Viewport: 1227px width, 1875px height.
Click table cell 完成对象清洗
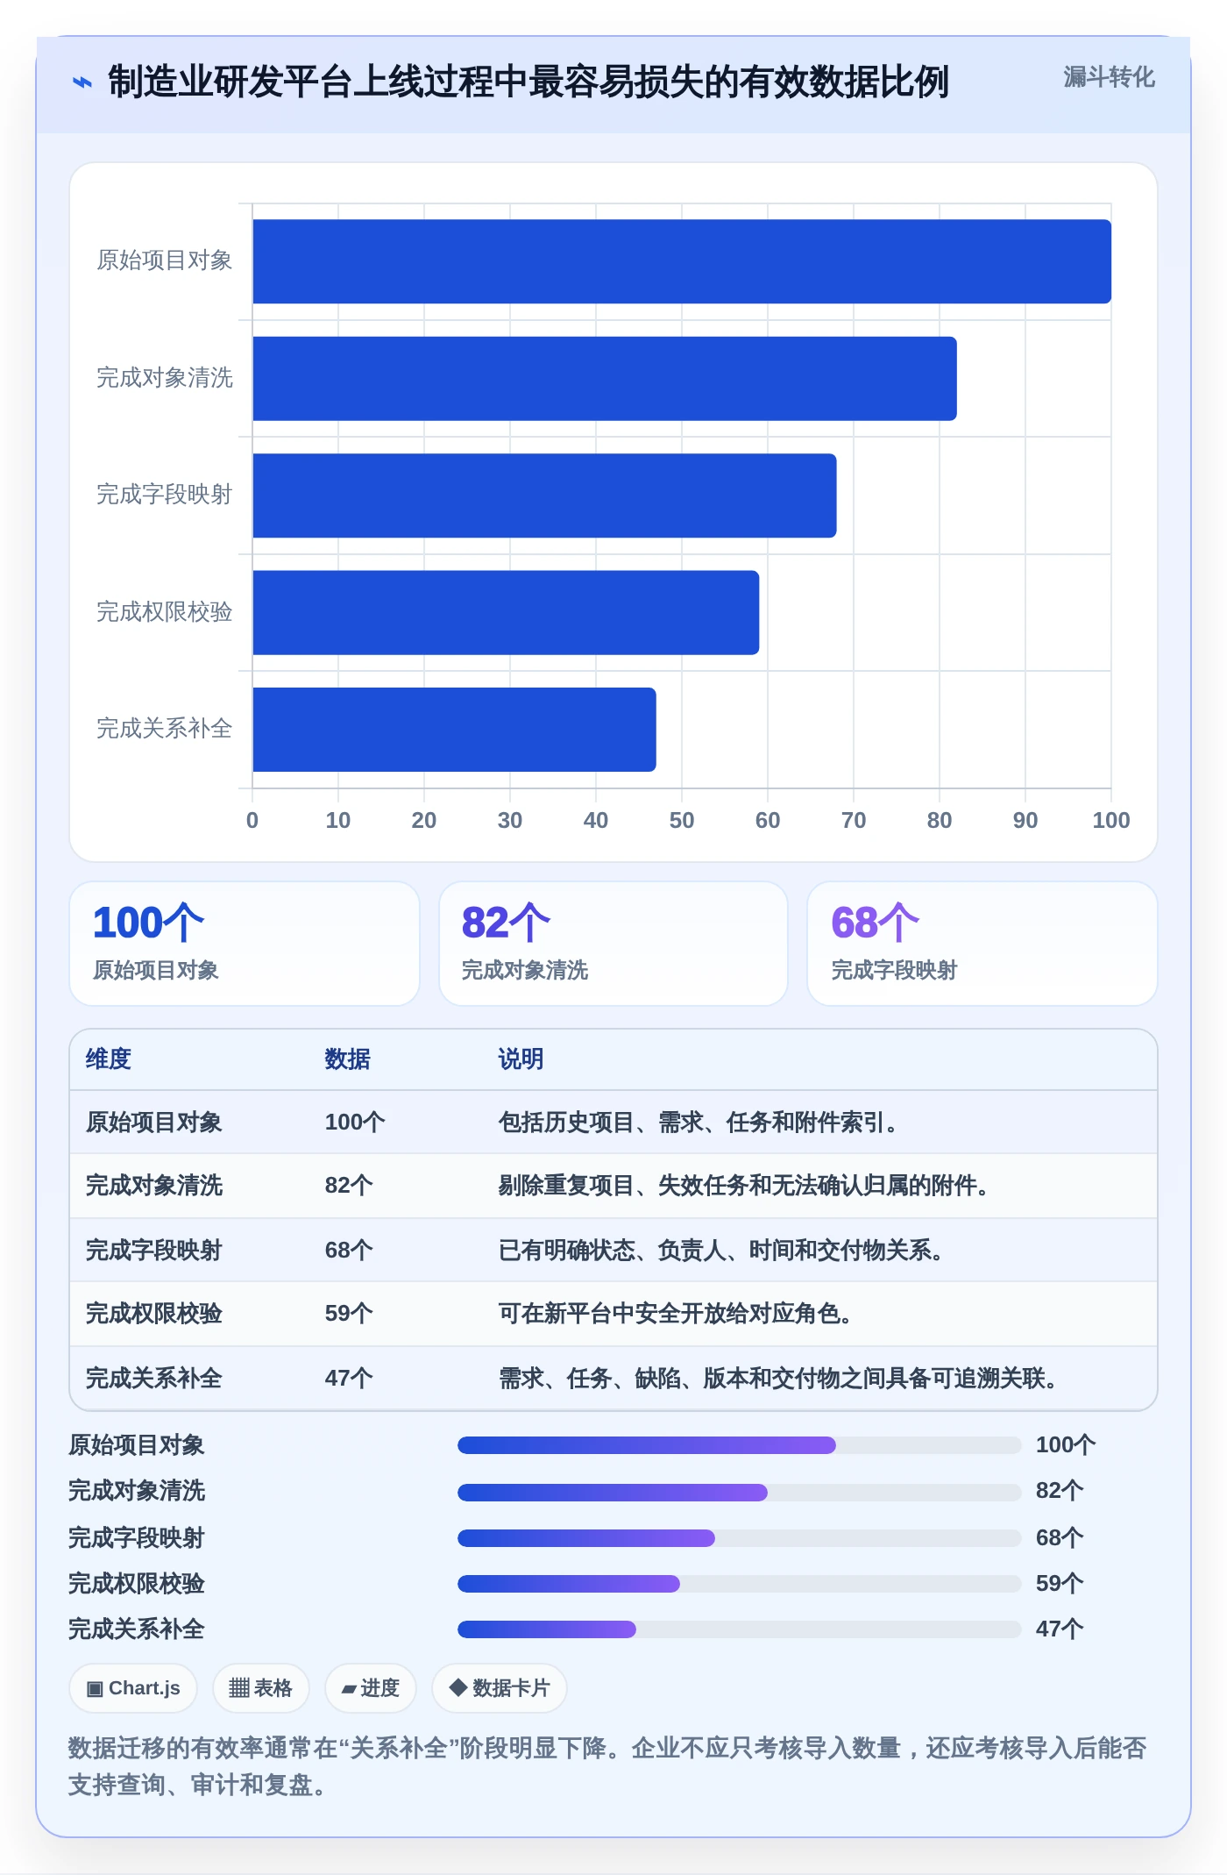point(154,1186)
